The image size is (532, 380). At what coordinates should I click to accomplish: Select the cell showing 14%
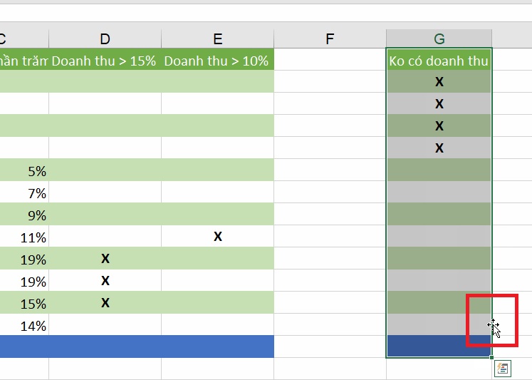tap(24, 324)
